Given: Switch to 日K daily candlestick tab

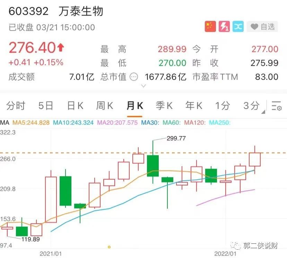Looking at the screenshot, I should [75, 106].
